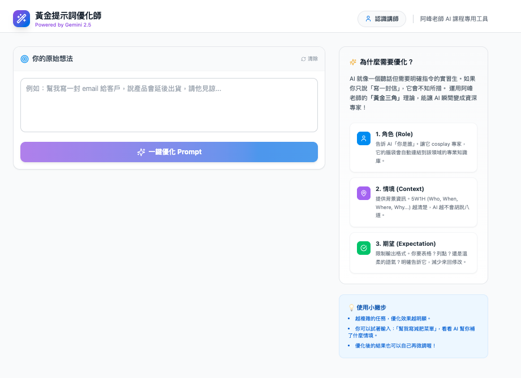This screenshot has width=521, height=378.
Task: Open the 認識講師 button
Action: click(x=381, y=19)
